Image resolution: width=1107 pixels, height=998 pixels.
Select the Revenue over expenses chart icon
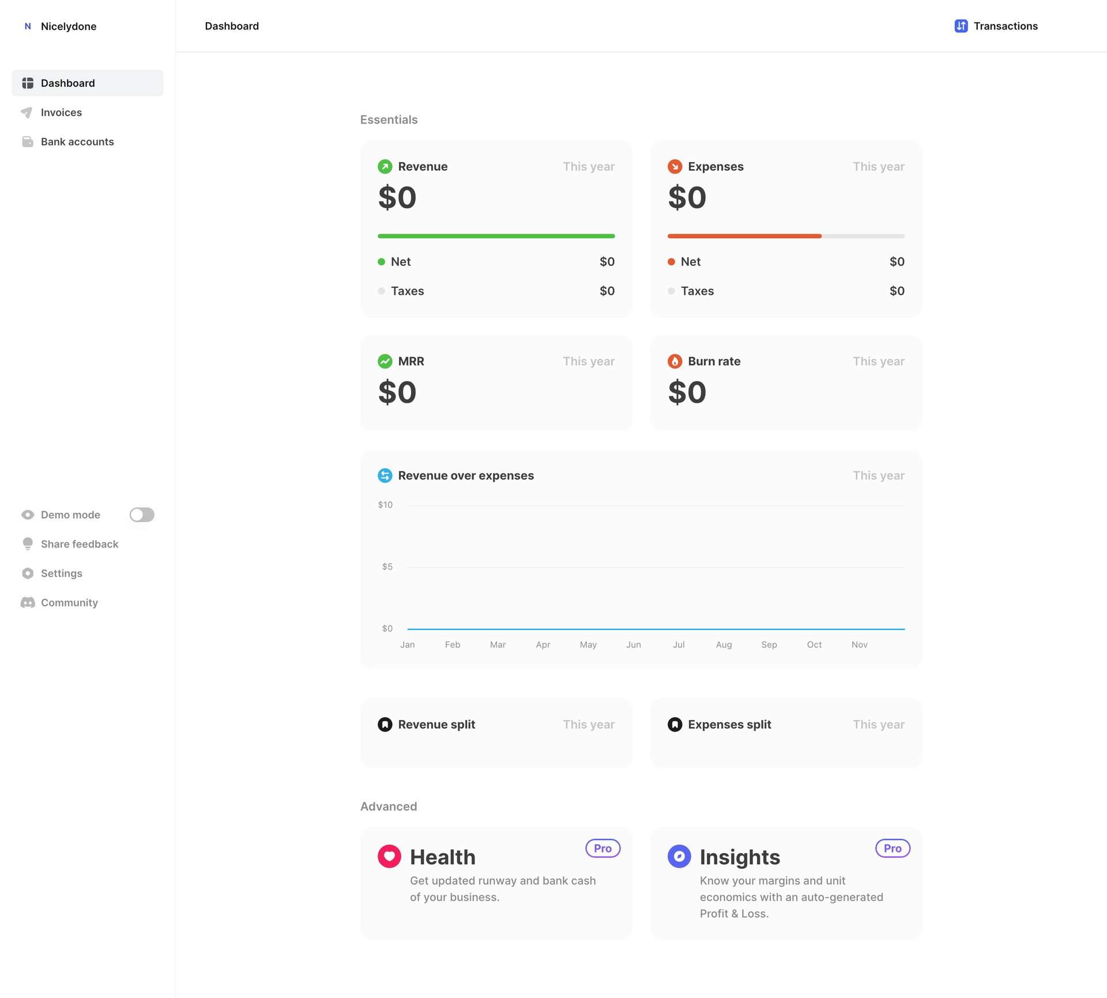click(385, 475)
